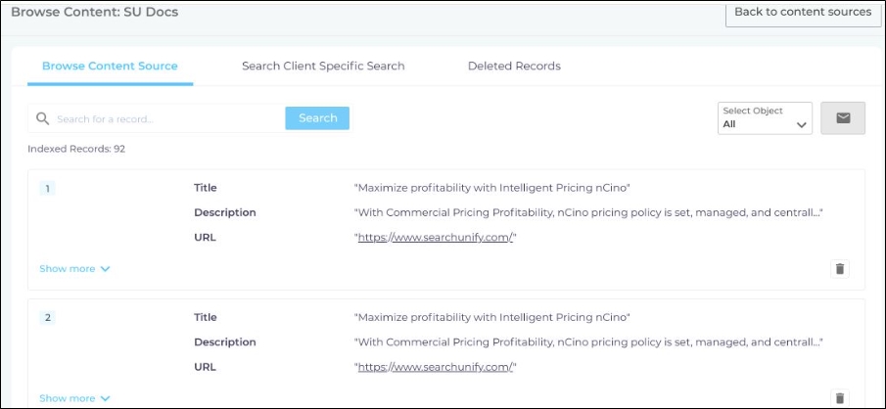Delete record 2 using trash icon

[x=839, y=397]
